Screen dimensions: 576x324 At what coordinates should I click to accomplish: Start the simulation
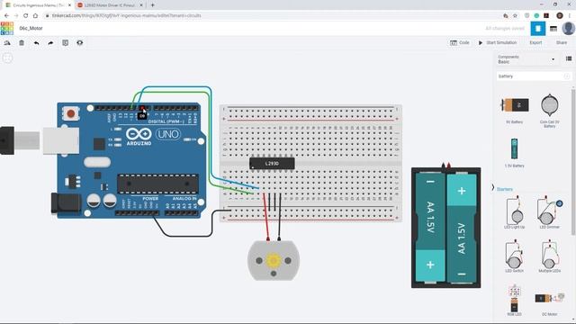click(x=498, y=42)
